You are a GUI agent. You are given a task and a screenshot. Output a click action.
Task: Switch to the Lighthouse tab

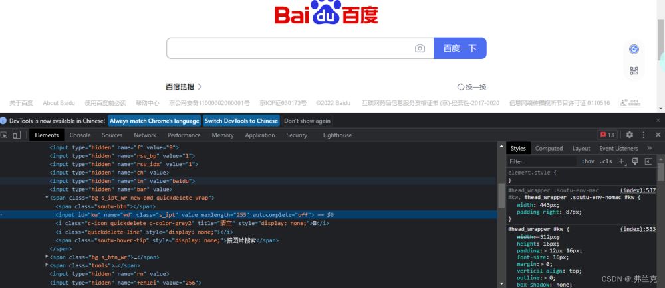pyautogui.click(x=337, y=135)
